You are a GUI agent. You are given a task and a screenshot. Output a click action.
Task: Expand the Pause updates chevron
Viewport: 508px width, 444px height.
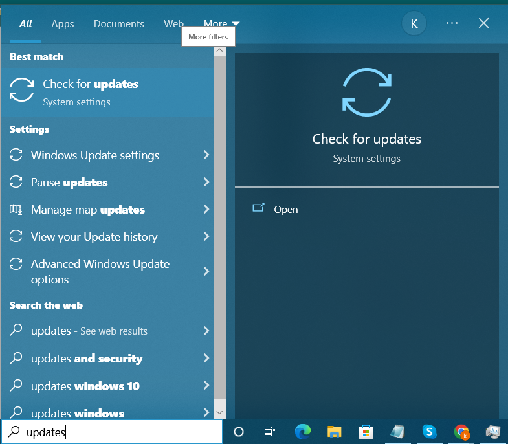tap(206, 182)
